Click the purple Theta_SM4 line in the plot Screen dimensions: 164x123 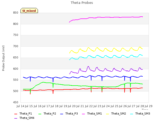(105, 69)
